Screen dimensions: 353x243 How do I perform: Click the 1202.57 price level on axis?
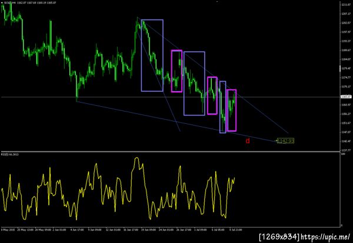pyautogui.click(x=345, y=23)
